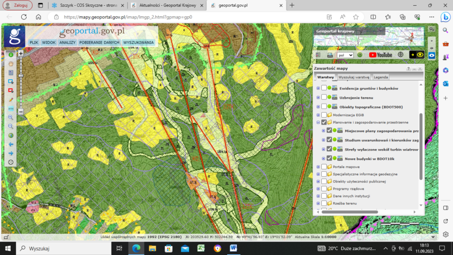Click the plus button on zoom slider
The height and width of the screenshot is (255, 453).
(x=21, y=54)
